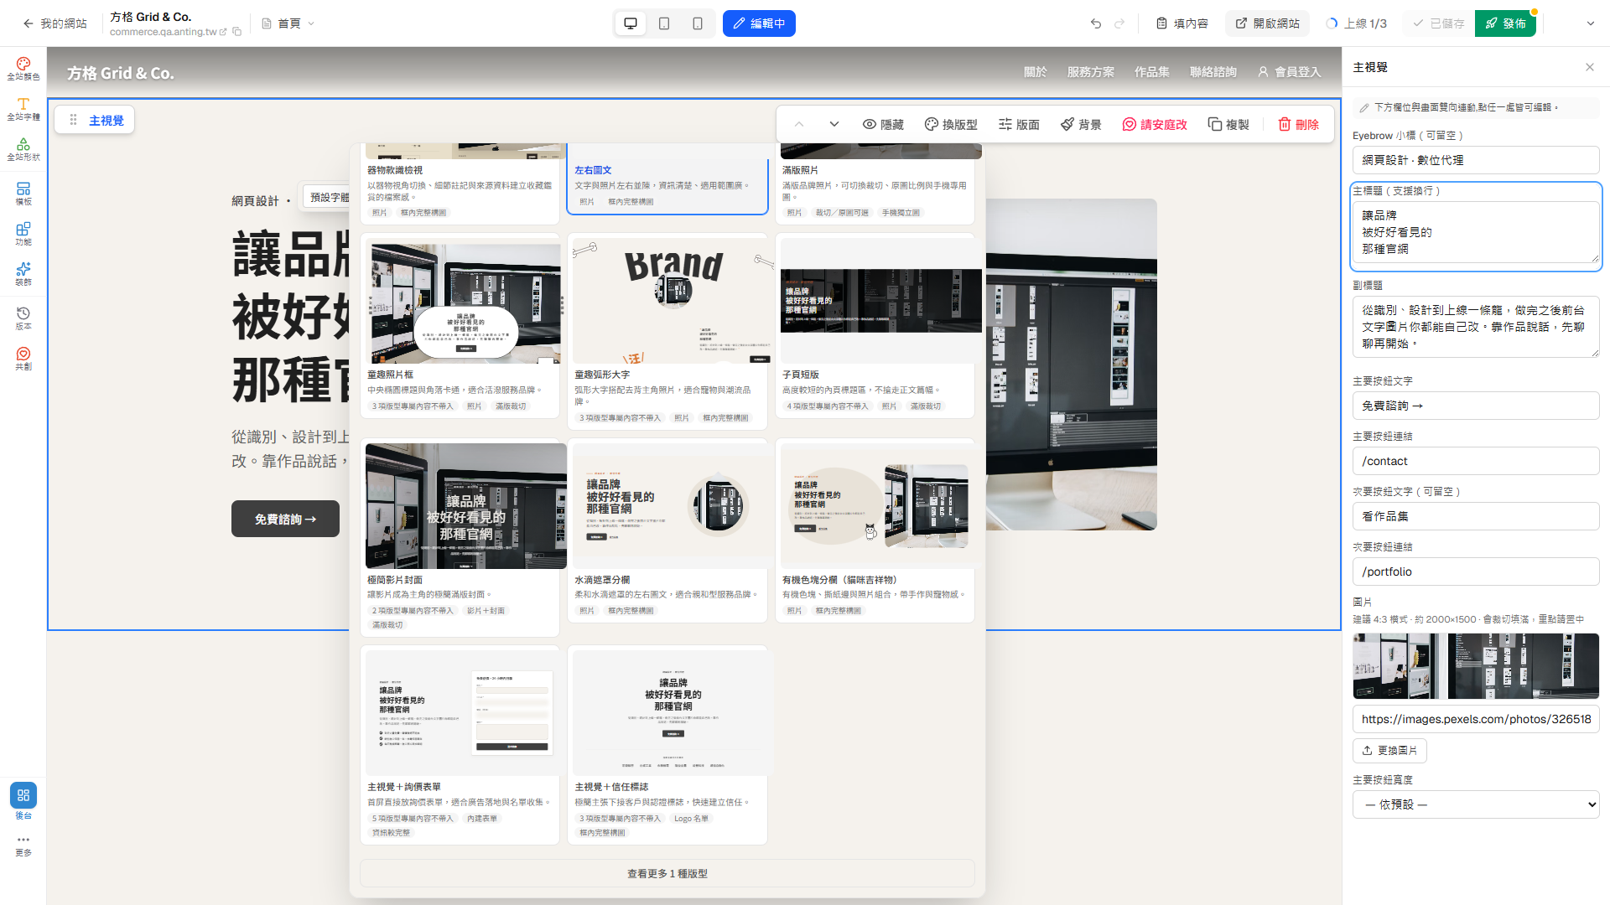This screenshot has width=1610, height=905.
Task: Click the 聯絡諮詢 navigation item
Action: point(1213,72)
